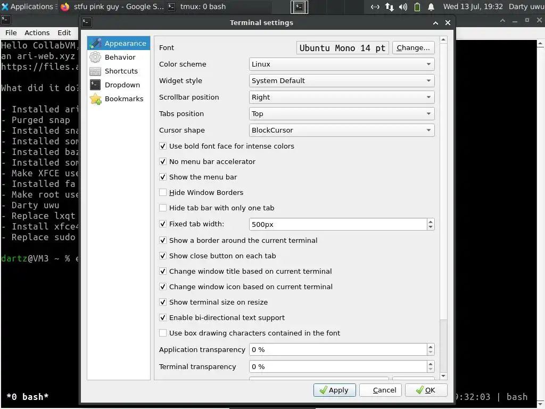Click the Cancel button

click(381, 390)
